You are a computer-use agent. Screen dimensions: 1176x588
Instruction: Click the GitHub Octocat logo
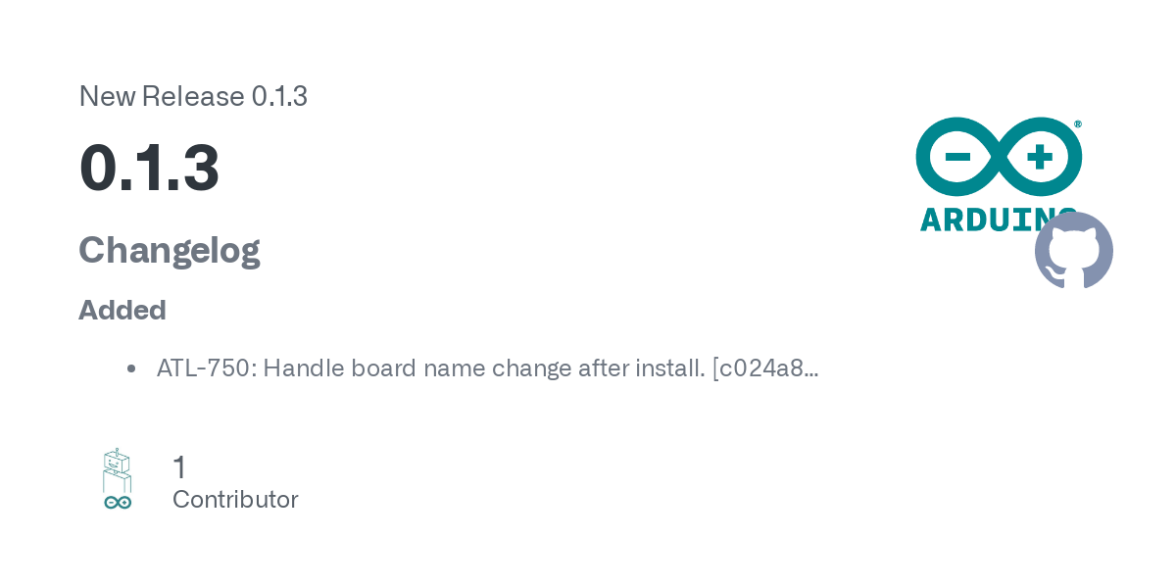(1074, 251)
